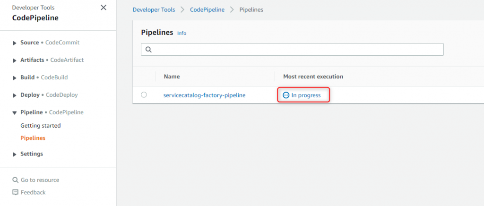Open the Pipelines Info link
Viewport: 484px width, 206px height.
(181, 33)
